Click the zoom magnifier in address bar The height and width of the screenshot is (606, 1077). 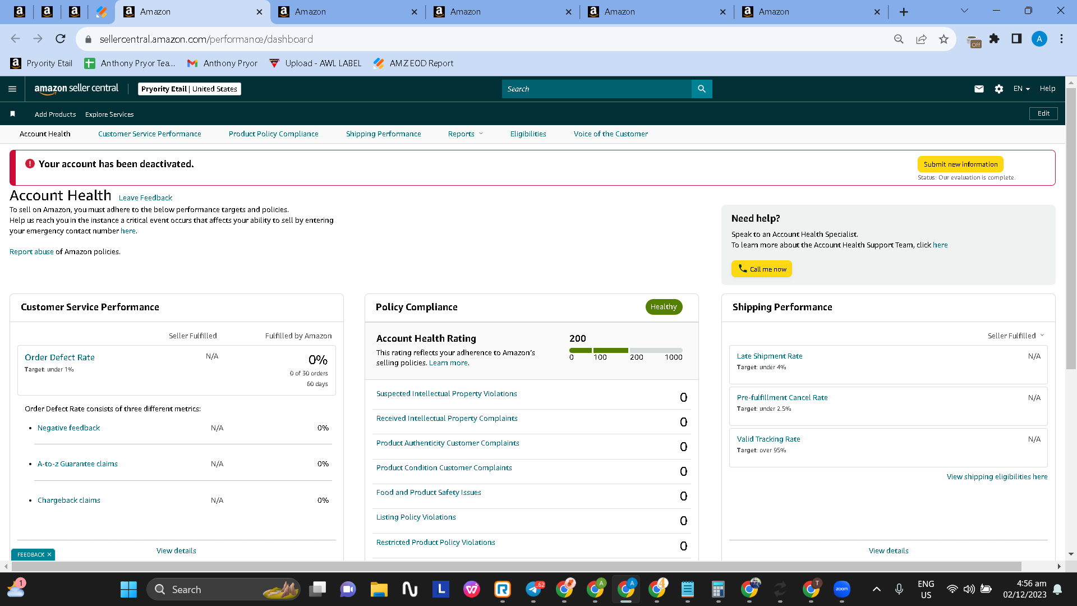tap(899, 39)
